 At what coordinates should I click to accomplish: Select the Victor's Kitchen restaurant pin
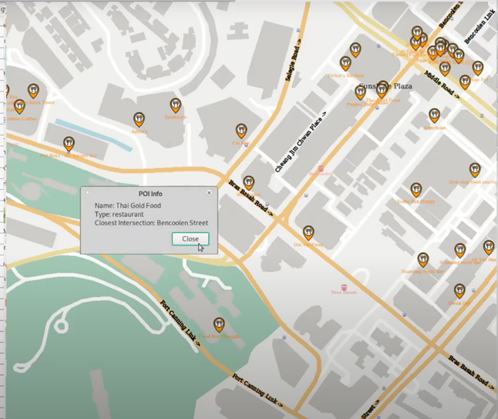pos(345,63)
